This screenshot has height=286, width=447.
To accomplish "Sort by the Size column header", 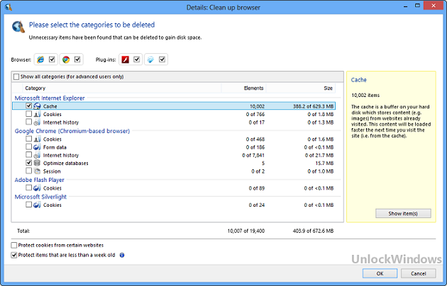I will [301, 88].
